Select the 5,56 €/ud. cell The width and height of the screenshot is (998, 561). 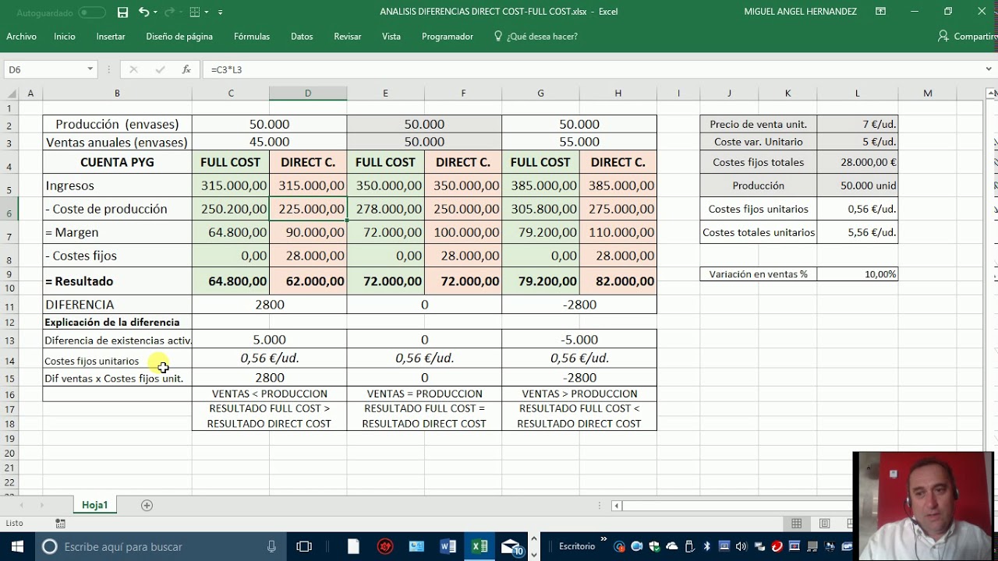point(857,232)
